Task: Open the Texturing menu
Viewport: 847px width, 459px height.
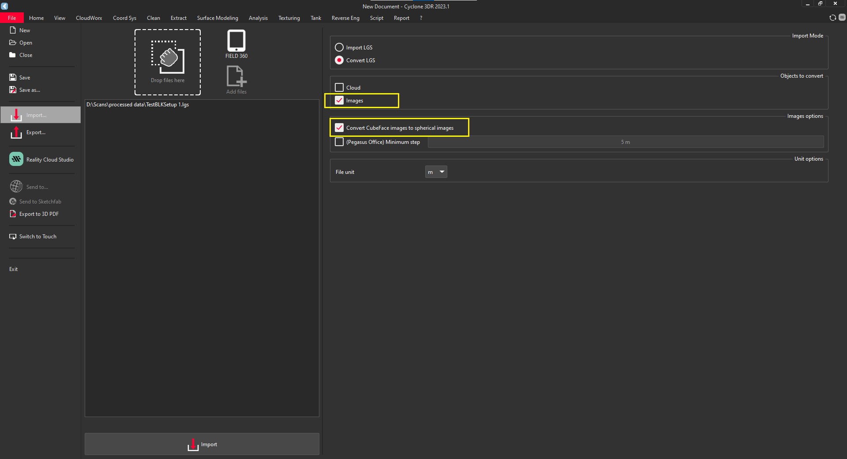Action: point(289,18)
